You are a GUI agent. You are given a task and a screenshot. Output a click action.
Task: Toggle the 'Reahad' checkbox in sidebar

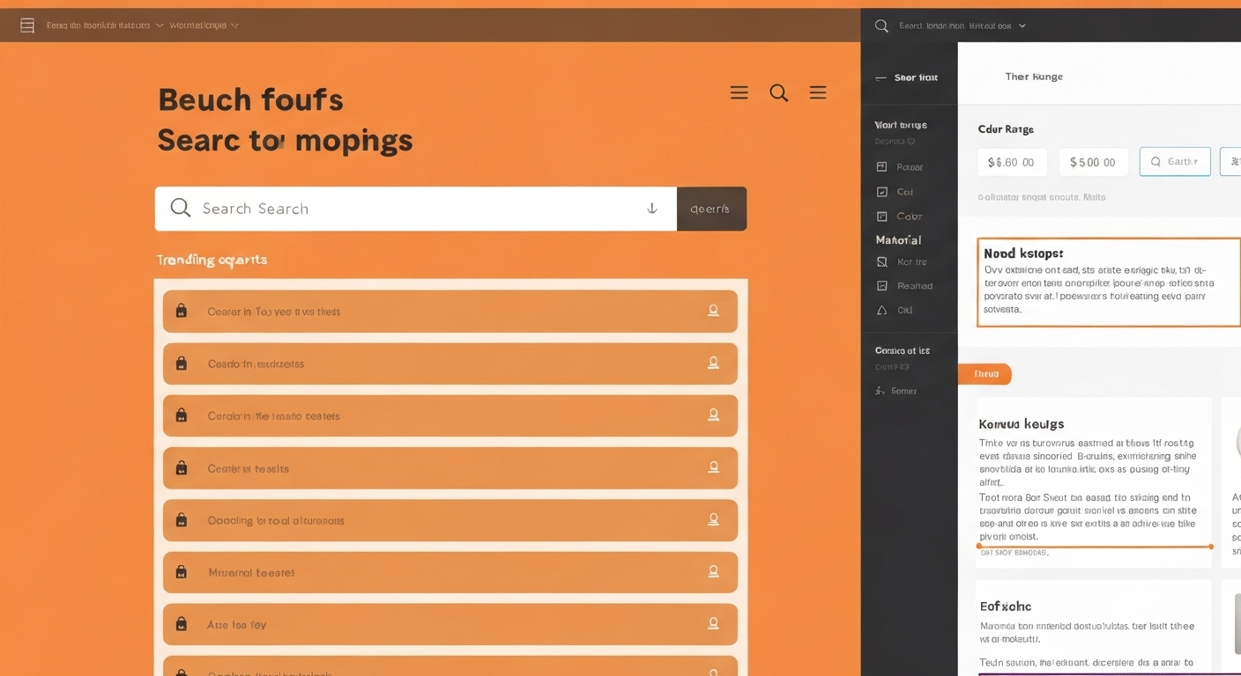[x=881, y=285]
